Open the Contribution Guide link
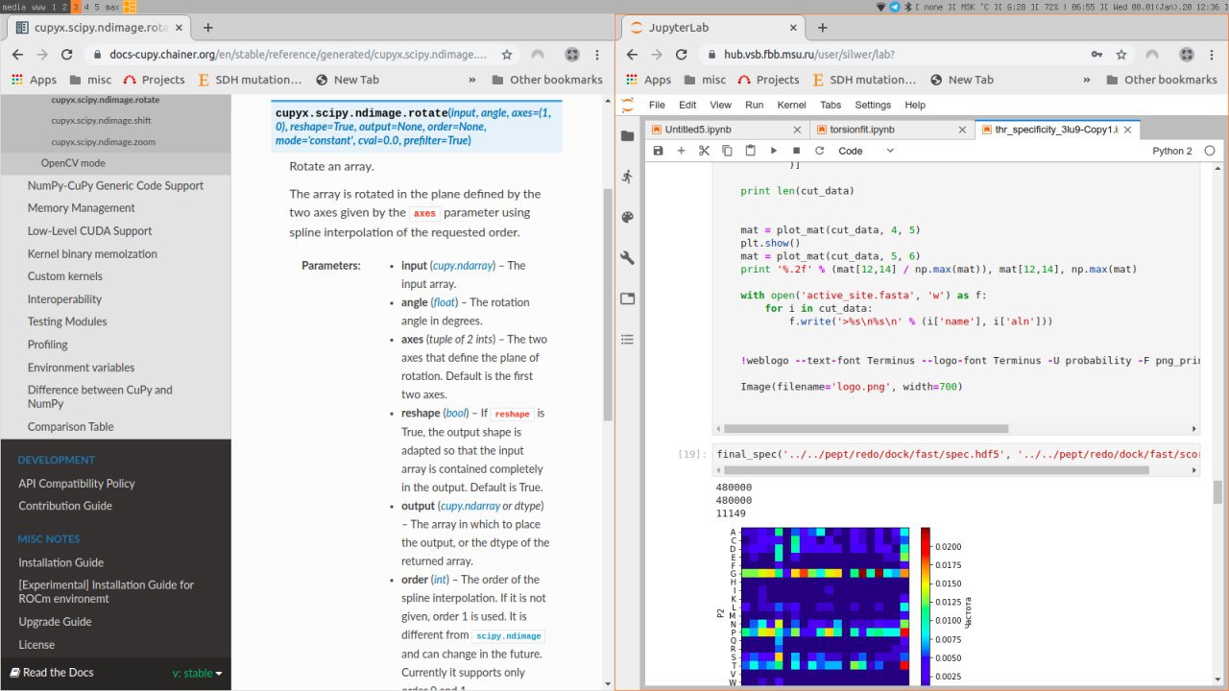The image size is (1229, 691). 65,506
